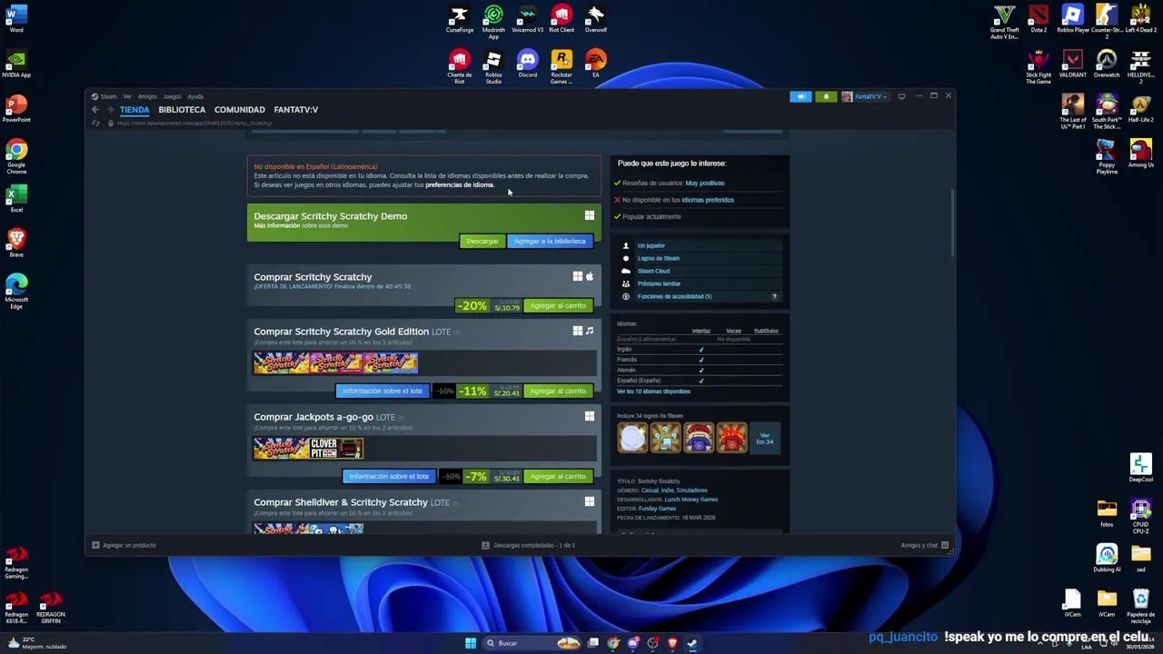Click Descargar for the Scritchy Scratchy Demo
Image resolution: width=1163 pixels, height=654 pixels.
coord(482,241)
